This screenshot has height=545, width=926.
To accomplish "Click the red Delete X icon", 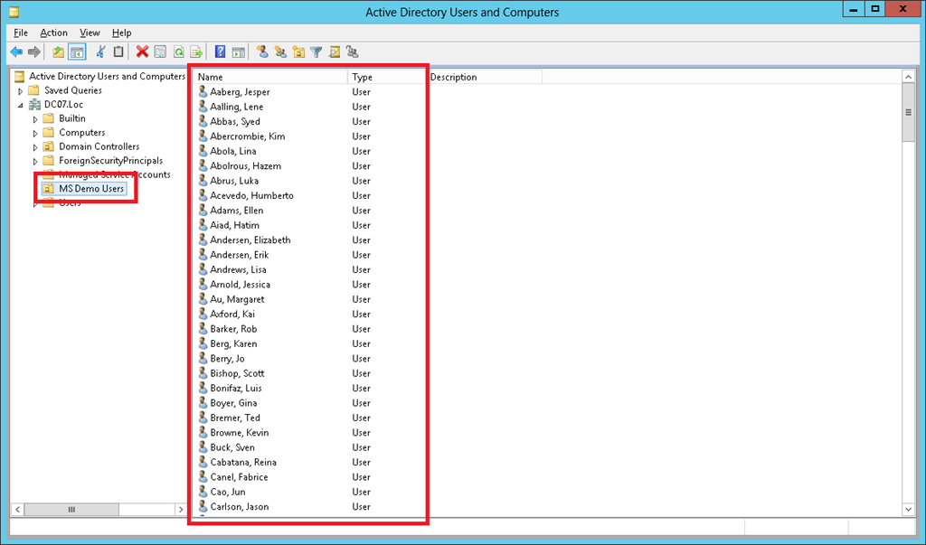I will [x=142, y=52].
